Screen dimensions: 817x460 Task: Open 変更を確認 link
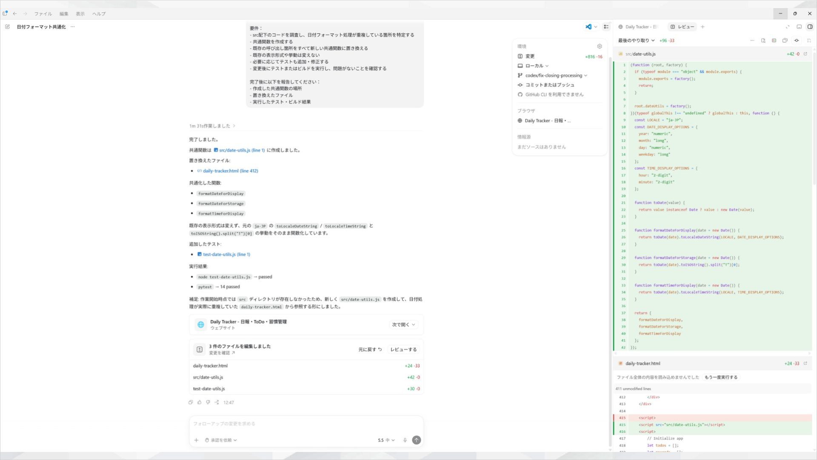222,353
